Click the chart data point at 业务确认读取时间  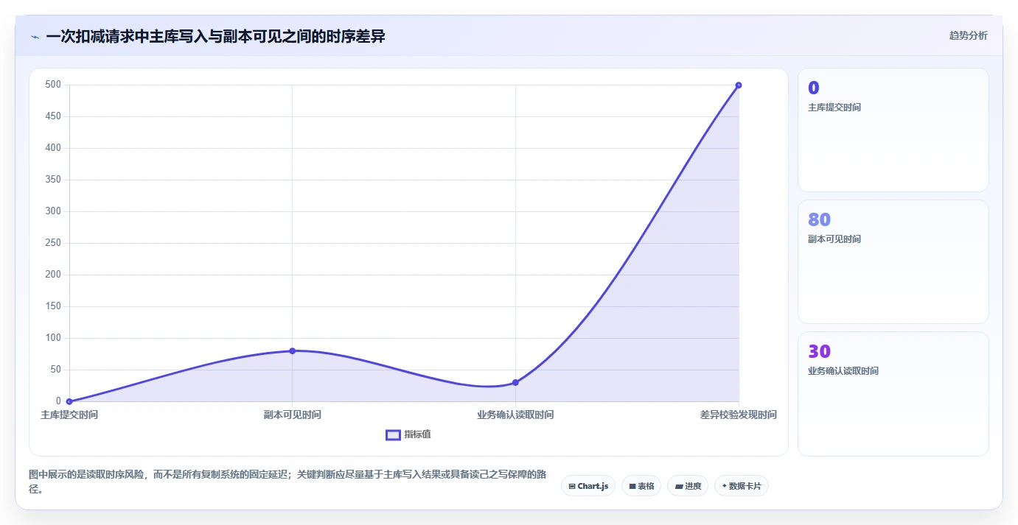tap(515, 382)
